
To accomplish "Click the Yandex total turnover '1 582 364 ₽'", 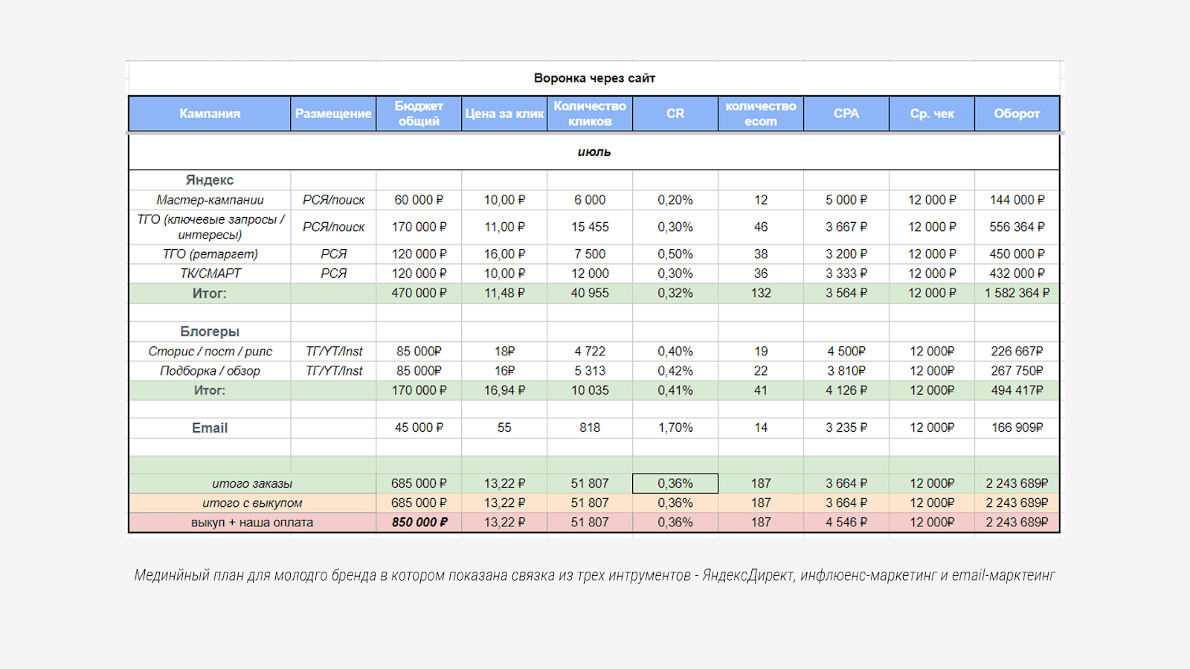I will tap(1017, 294).
